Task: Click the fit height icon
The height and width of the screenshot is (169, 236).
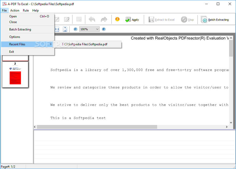Action: tap(65, 29)
